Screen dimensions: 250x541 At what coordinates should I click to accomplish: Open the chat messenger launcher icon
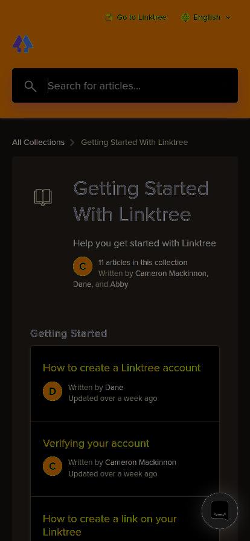220,511
